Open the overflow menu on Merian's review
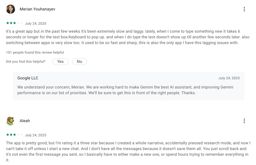The height and width of the screenshot is (165, 256). 244,9
